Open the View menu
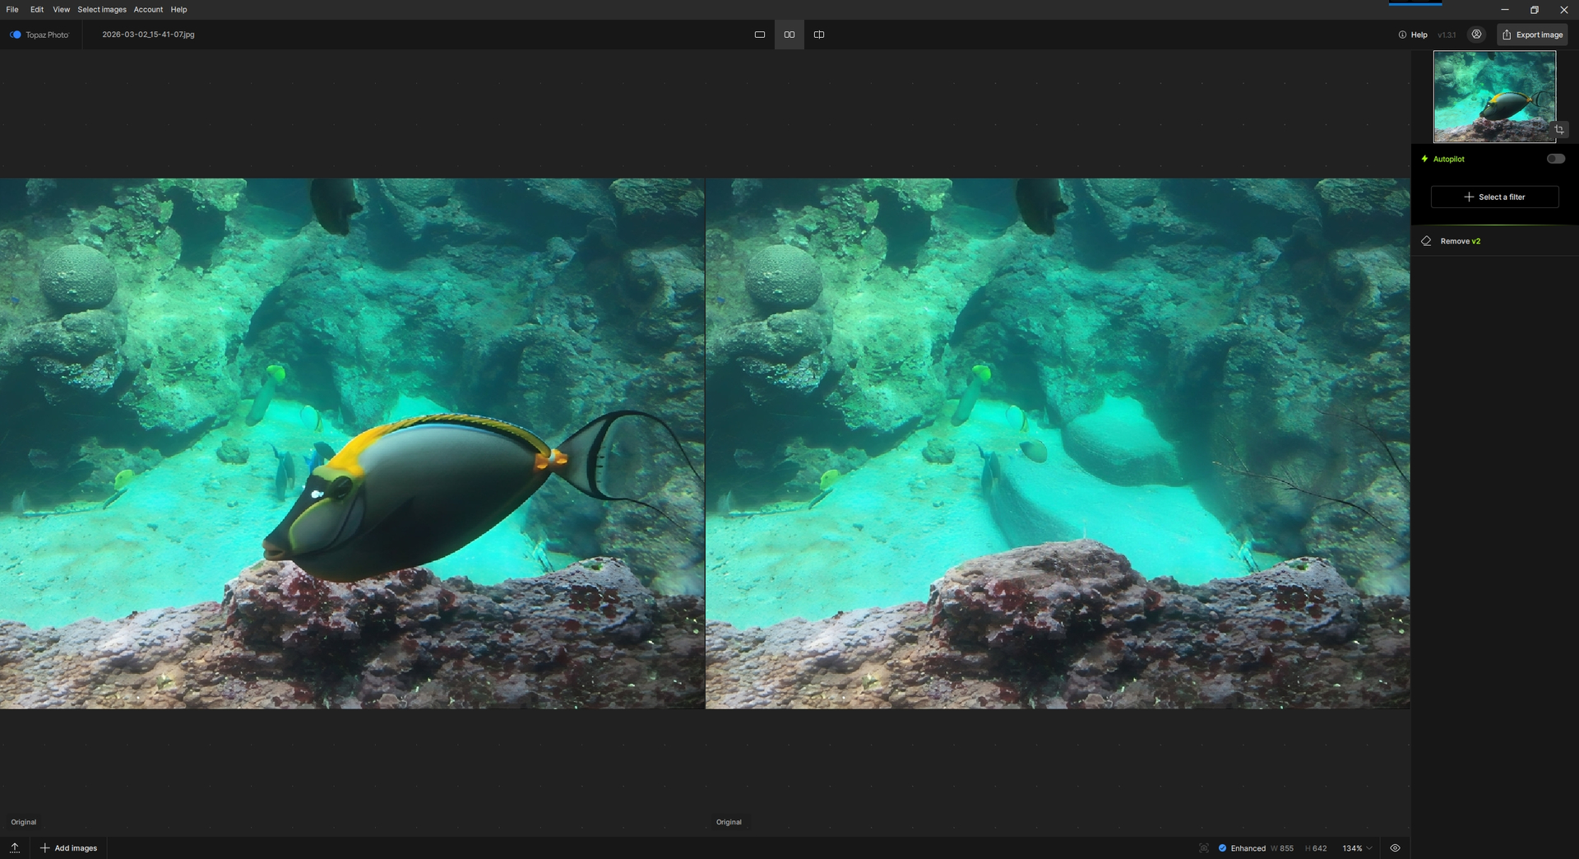1579x859 pixels. 61,10
